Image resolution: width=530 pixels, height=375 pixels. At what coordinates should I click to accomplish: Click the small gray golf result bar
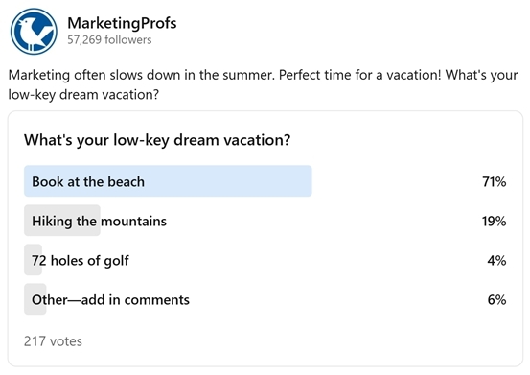tap(34, 260)
